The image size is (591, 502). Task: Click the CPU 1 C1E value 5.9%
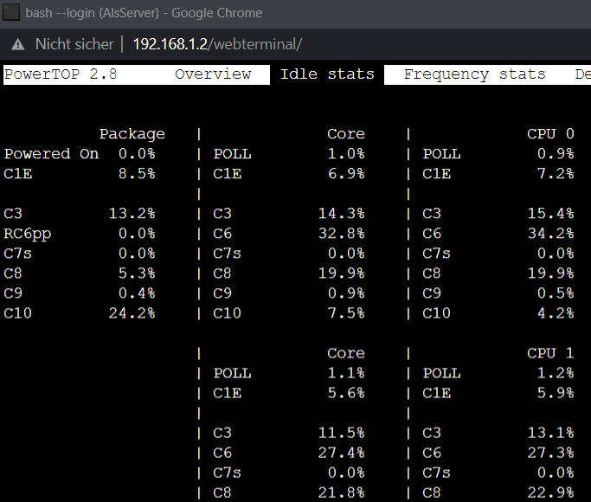[556, 393]
